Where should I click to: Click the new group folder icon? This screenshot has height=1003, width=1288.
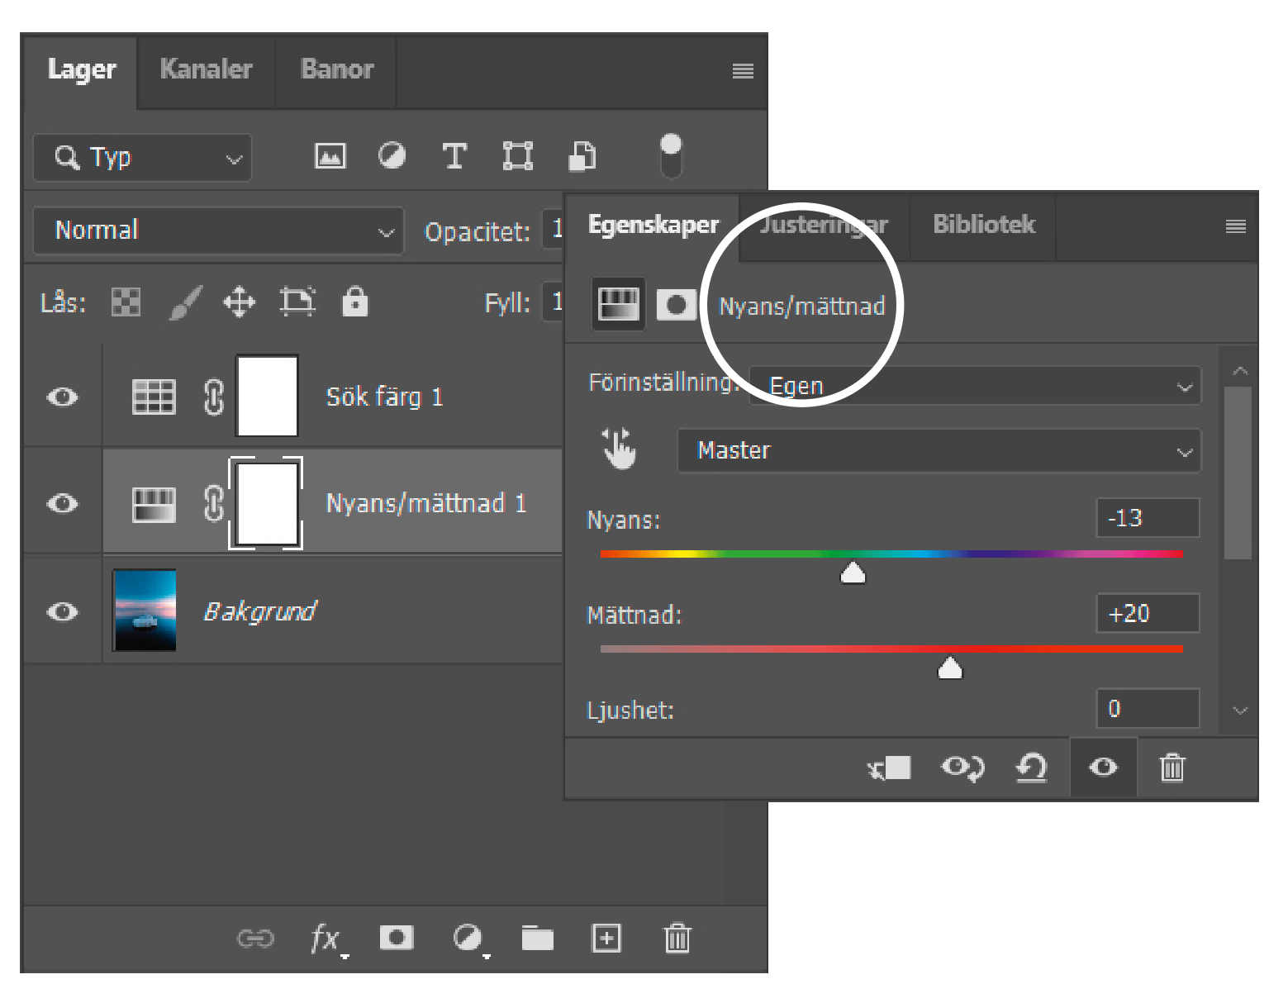pos(537,938)
